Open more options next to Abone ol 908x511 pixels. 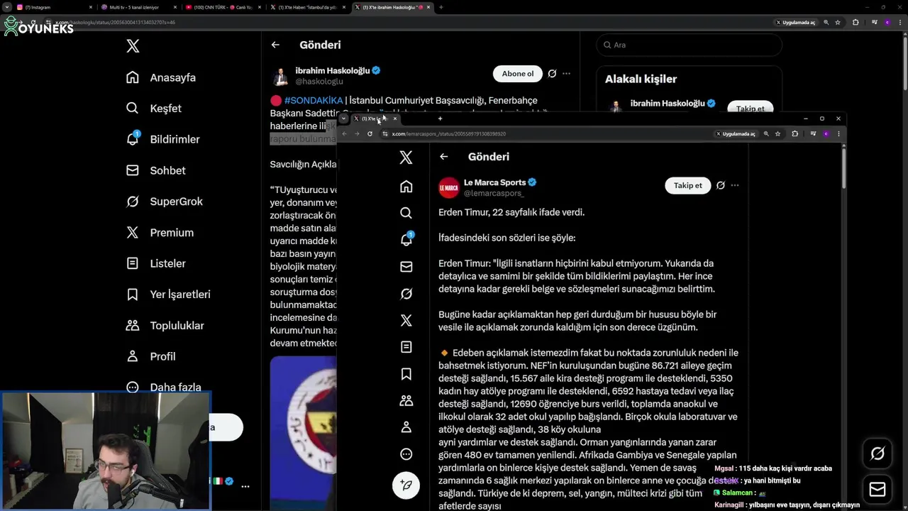(x=566, y=74)
